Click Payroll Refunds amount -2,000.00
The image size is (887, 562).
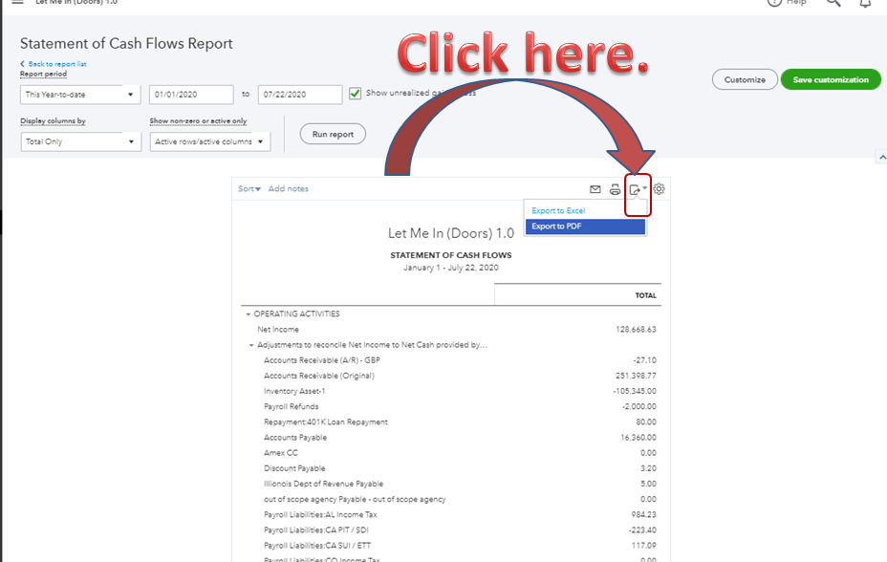click(639, 406)
